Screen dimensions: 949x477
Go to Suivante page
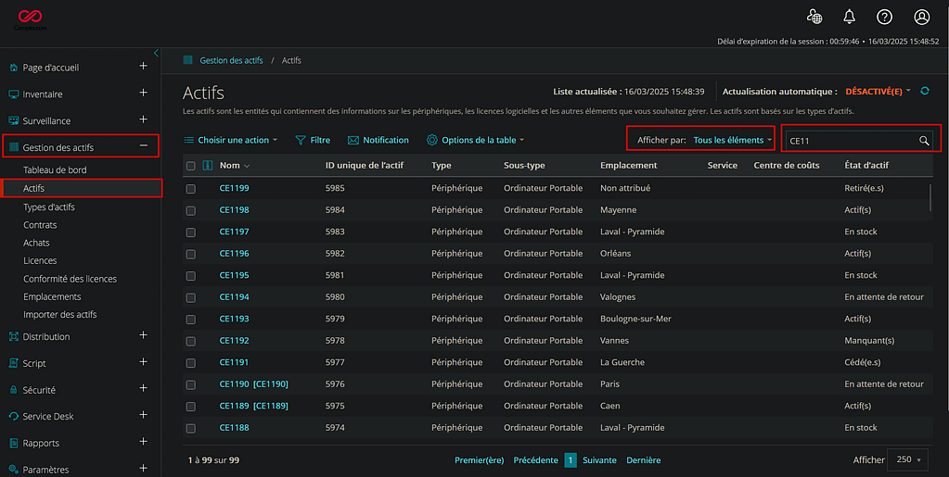(x=599, y=460)
